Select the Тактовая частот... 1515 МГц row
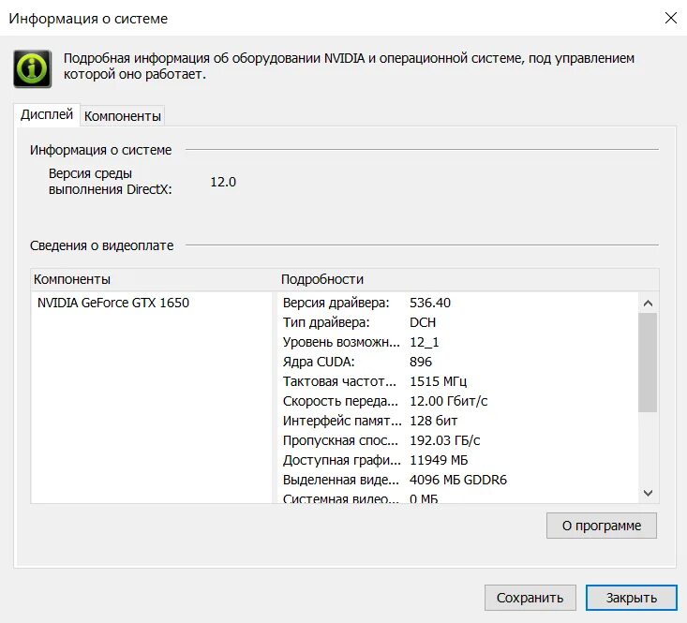 tap(458, 381)
